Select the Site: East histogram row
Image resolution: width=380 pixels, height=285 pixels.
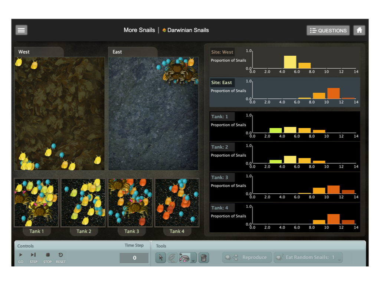pos(285,92)
